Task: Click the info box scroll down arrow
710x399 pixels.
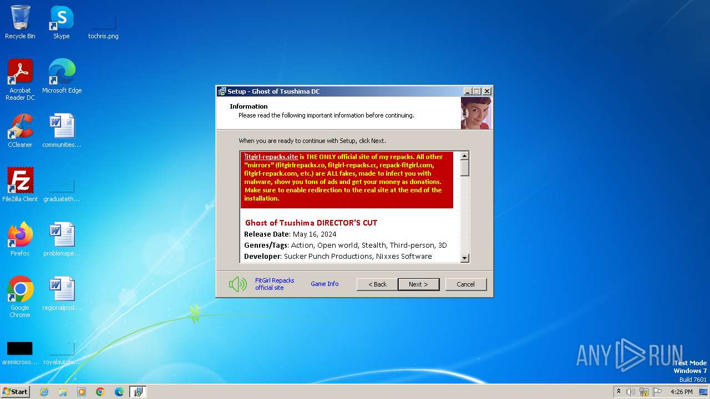Action: (x=465, y=258)
